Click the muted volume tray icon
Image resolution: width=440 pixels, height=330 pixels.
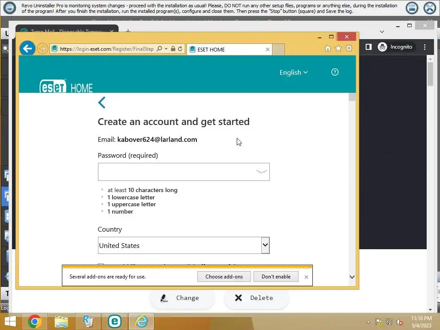[x=400, y=322]
